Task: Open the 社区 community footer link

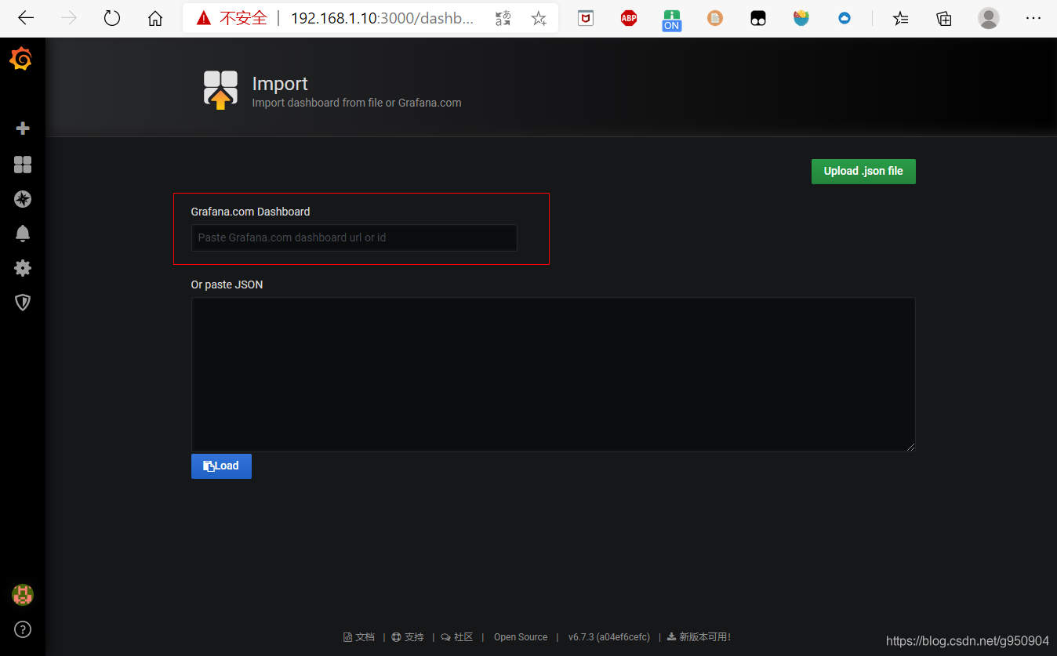Action: pyautogui.click(x=457, y=637)
